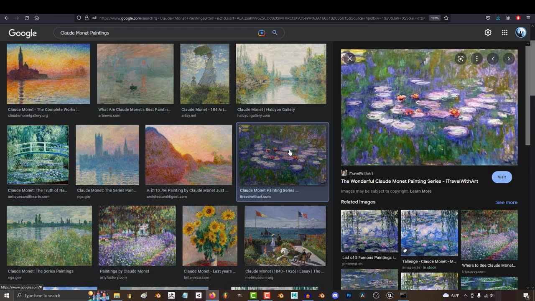Click the Learn More copyright link

pos(420,191)
